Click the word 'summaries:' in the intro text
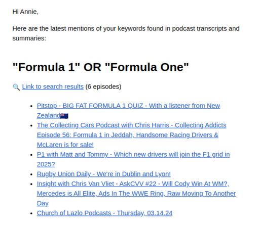 (x=29, y=38)
